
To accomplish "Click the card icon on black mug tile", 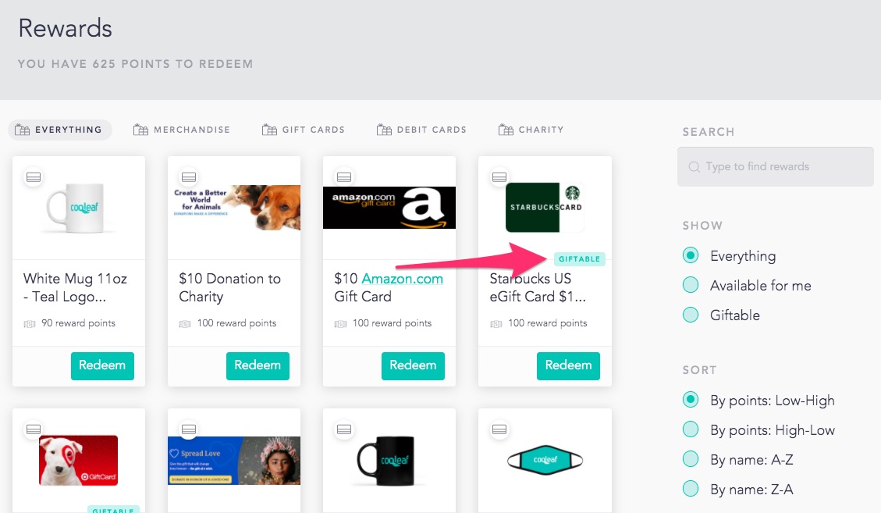I will [344, 429].
